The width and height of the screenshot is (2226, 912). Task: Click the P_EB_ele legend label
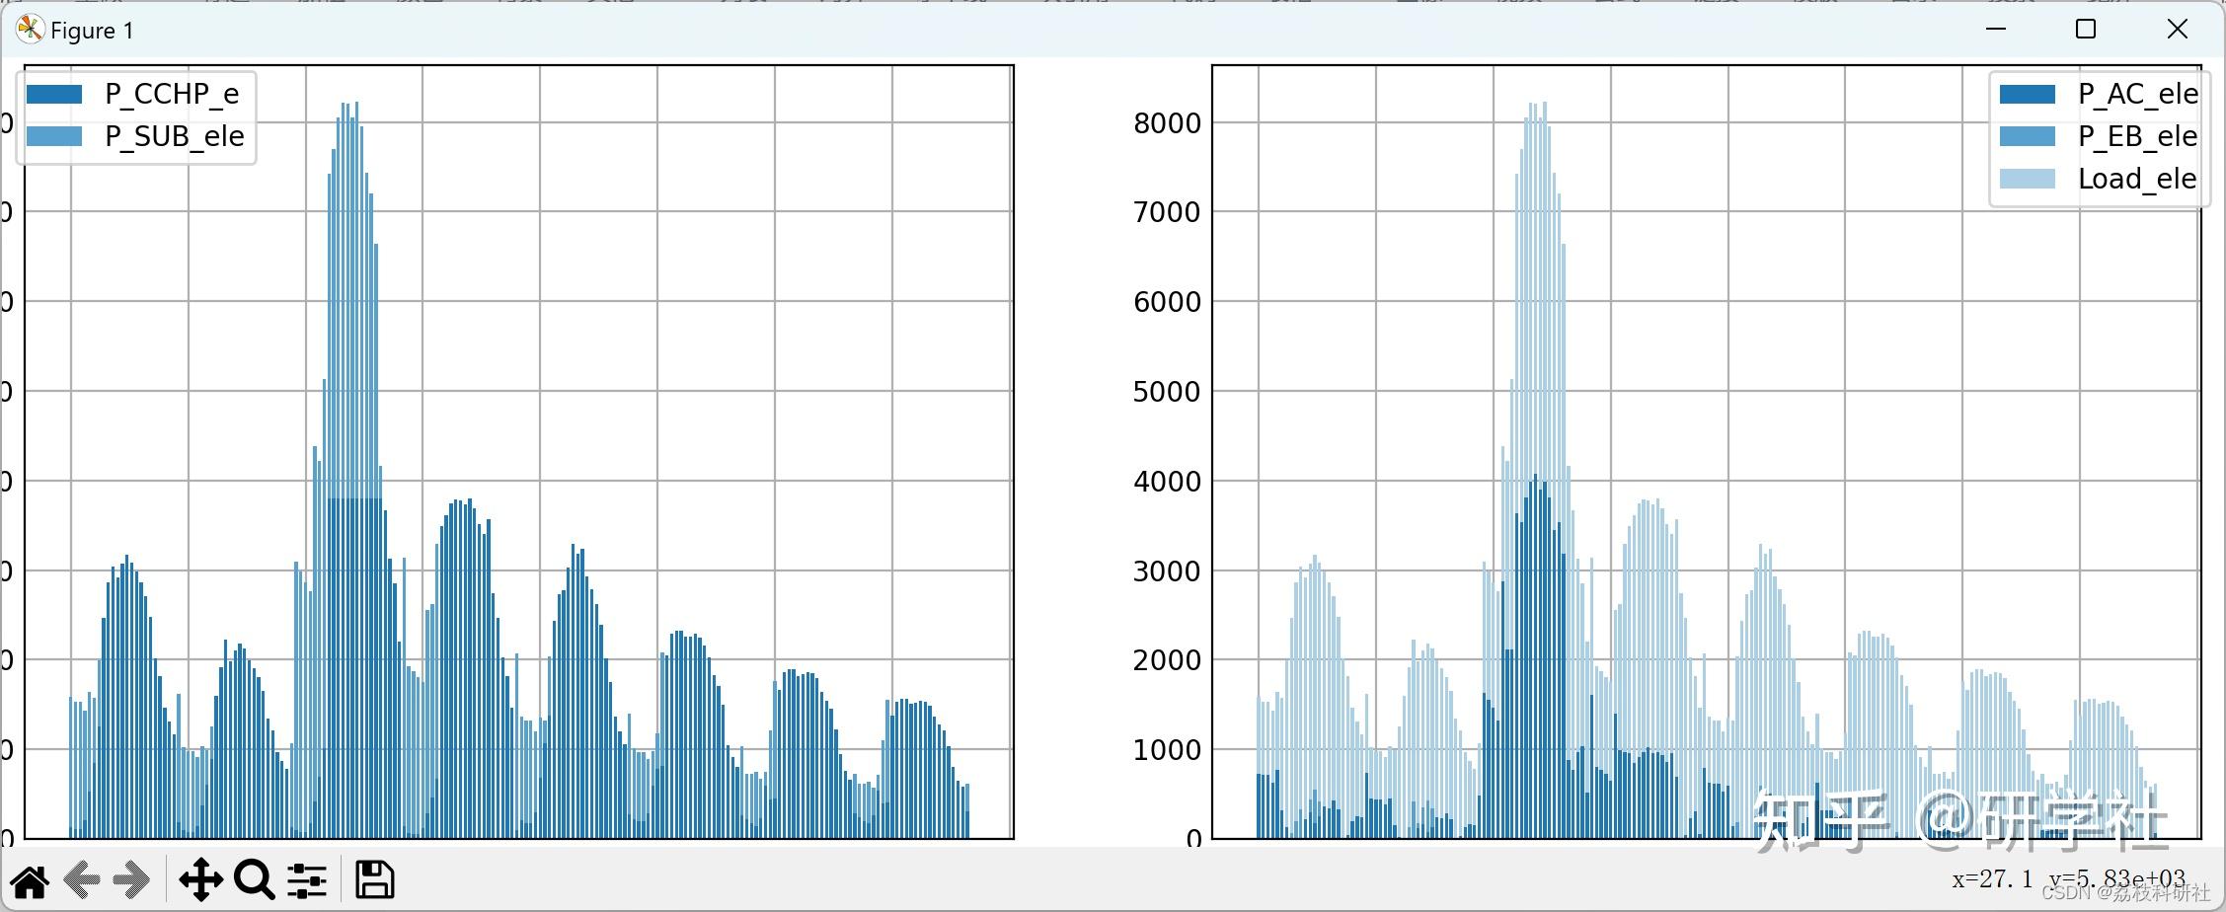(x=2138, y=137)
